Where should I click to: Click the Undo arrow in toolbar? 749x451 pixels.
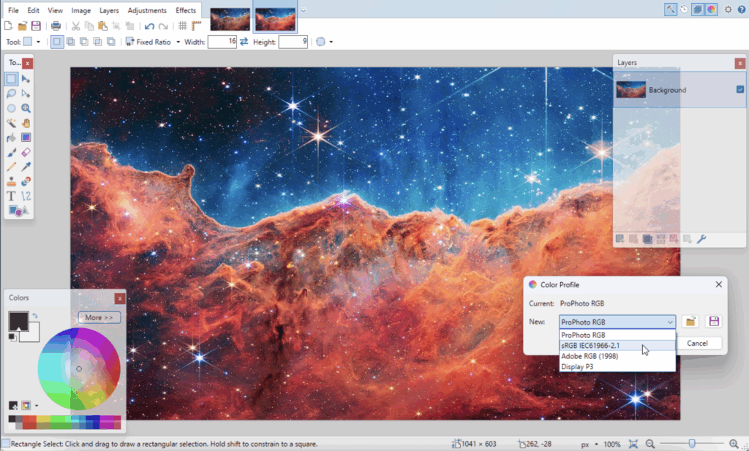149,26
